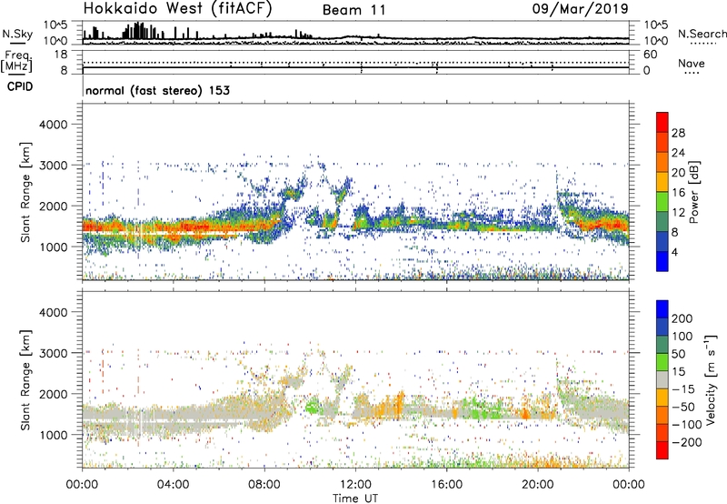Click the '2000' tick on the power panel
727x504 pixels.
tap(54, 206)
